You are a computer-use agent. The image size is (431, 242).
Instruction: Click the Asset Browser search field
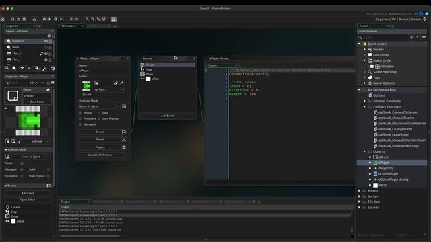pyautogui.click(x=383, y=38)
